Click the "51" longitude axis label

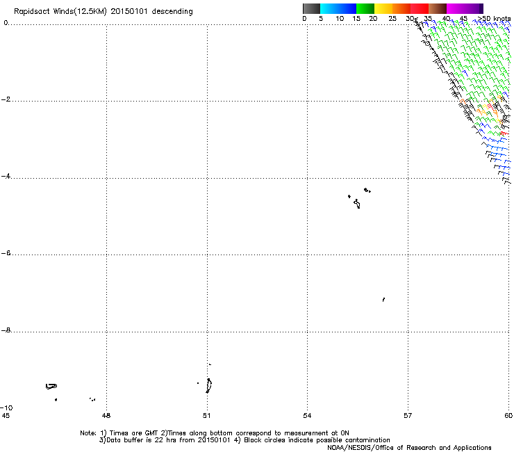[206, 416]
